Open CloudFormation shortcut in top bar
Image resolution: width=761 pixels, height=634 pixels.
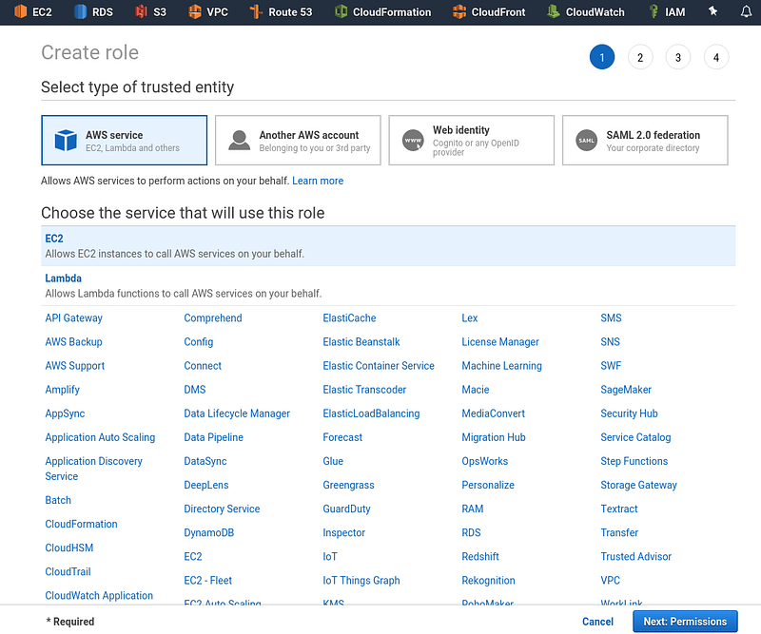pyautogui.click(x=382, y=12)
